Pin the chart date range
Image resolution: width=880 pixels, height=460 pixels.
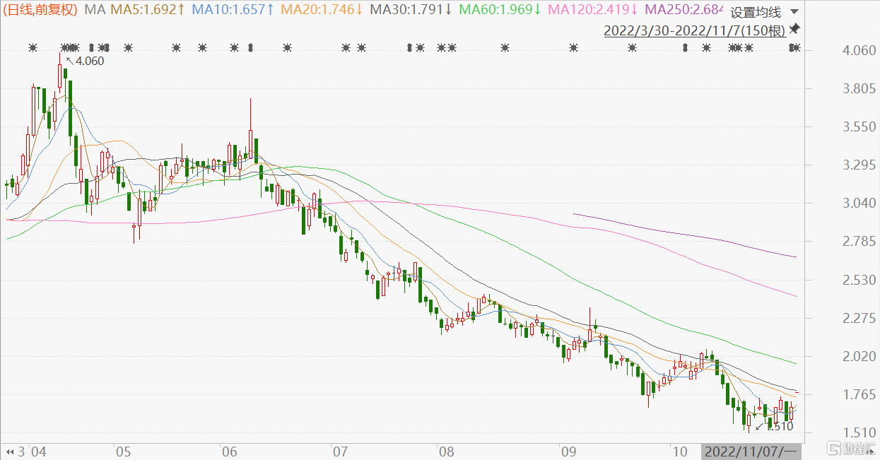794,30
